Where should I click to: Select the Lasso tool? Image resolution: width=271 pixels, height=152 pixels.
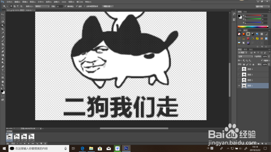click(3, 22)
